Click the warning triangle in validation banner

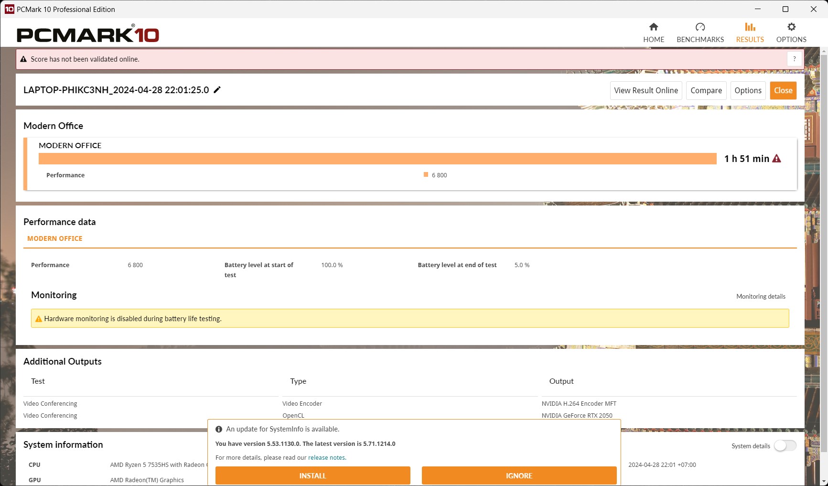click(x=23, y=59)
